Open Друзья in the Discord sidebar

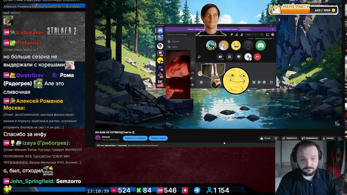[173, 41]
